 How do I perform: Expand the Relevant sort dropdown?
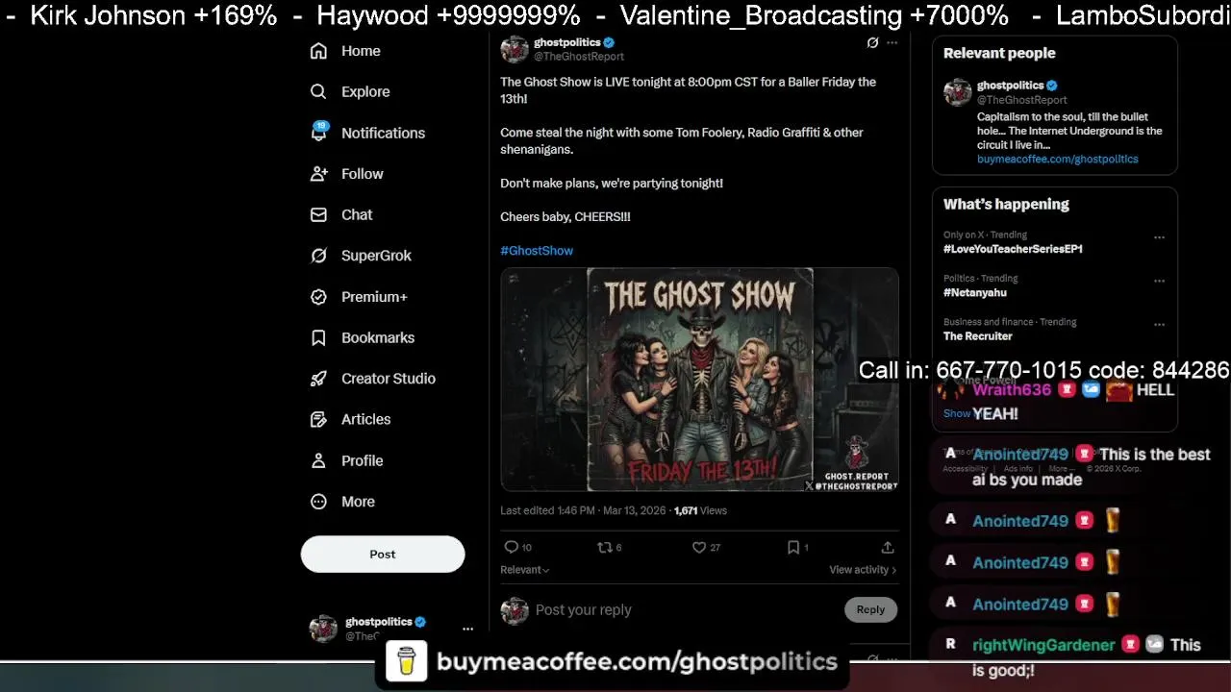[525, 570]
